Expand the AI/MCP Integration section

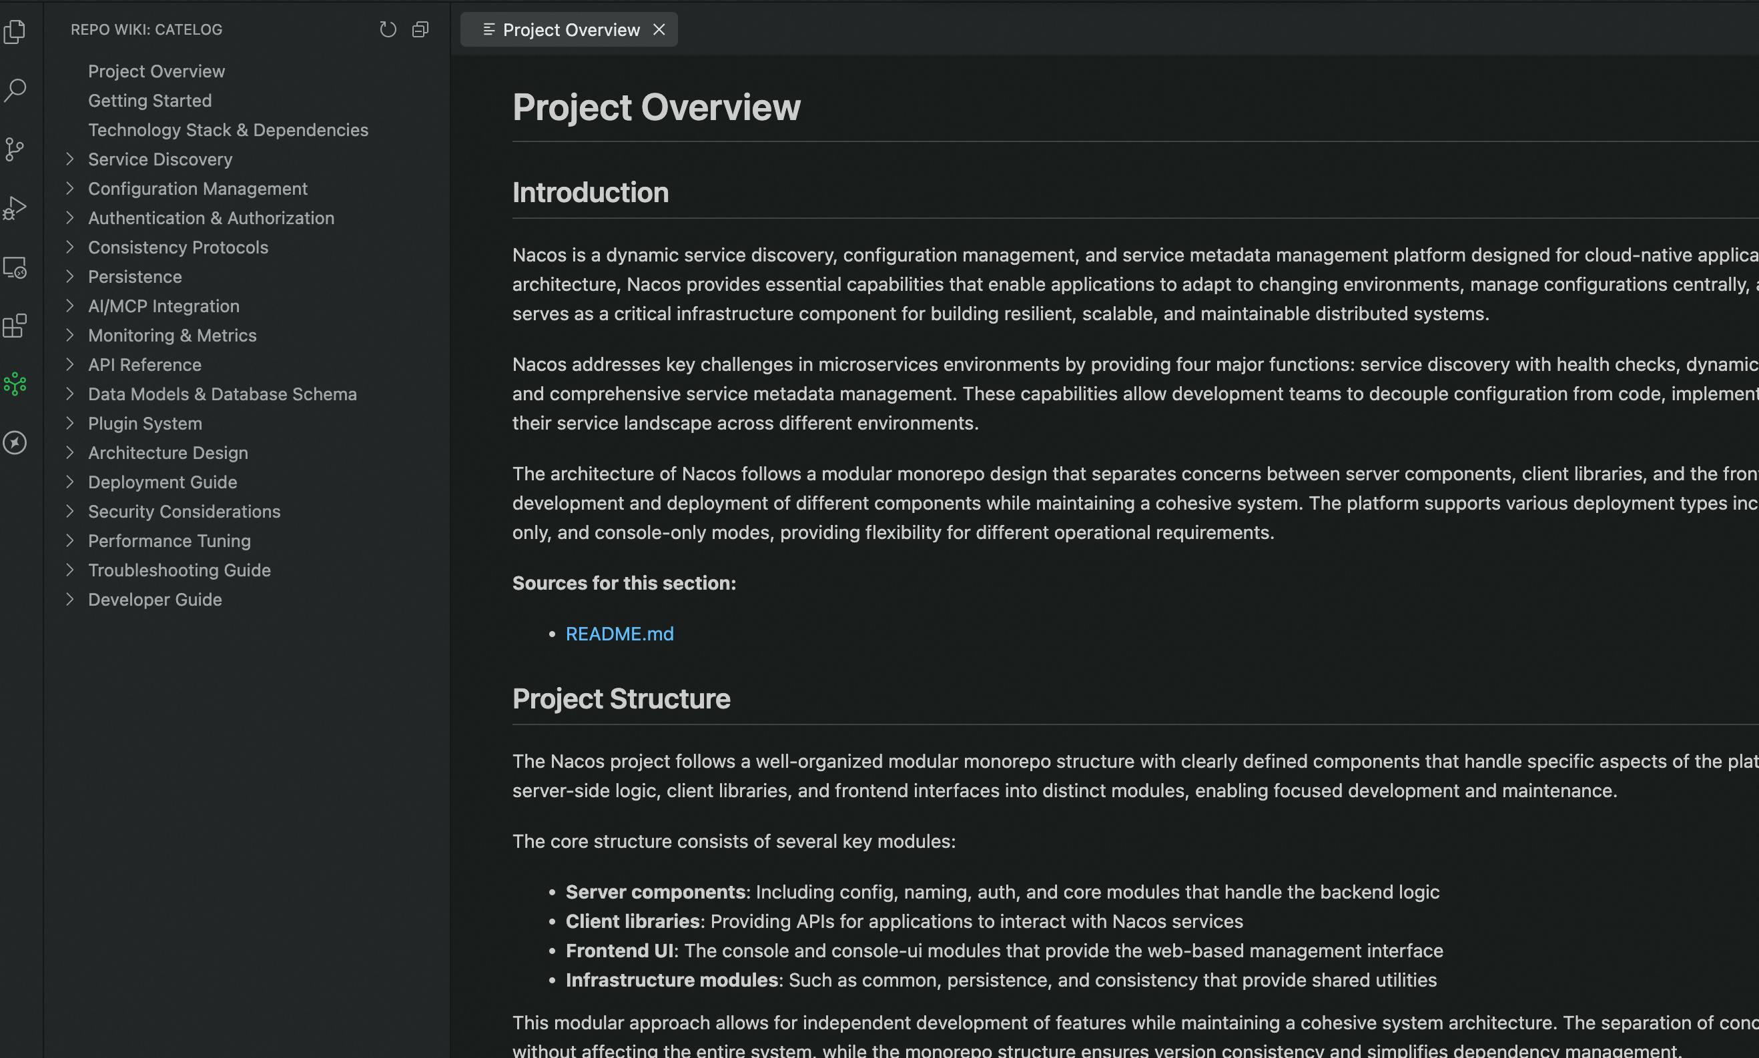(70, 306)
